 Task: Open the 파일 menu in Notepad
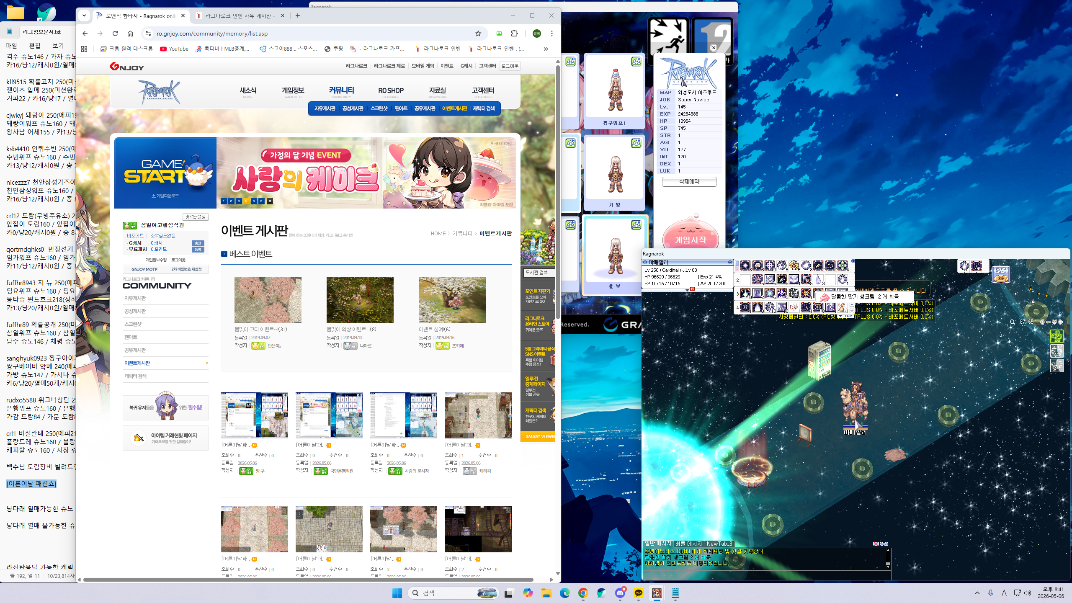click(x=11, y=46)
